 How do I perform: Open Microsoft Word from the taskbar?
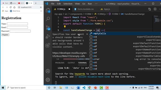tap(78, 88)
